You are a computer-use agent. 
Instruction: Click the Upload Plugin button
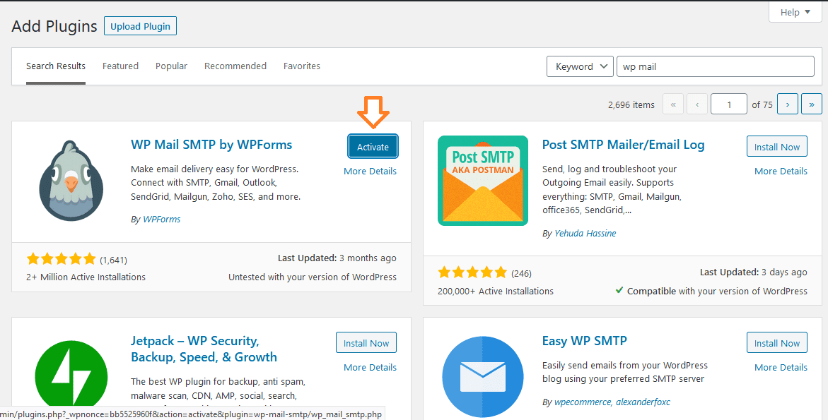click(x=141, y=26)
